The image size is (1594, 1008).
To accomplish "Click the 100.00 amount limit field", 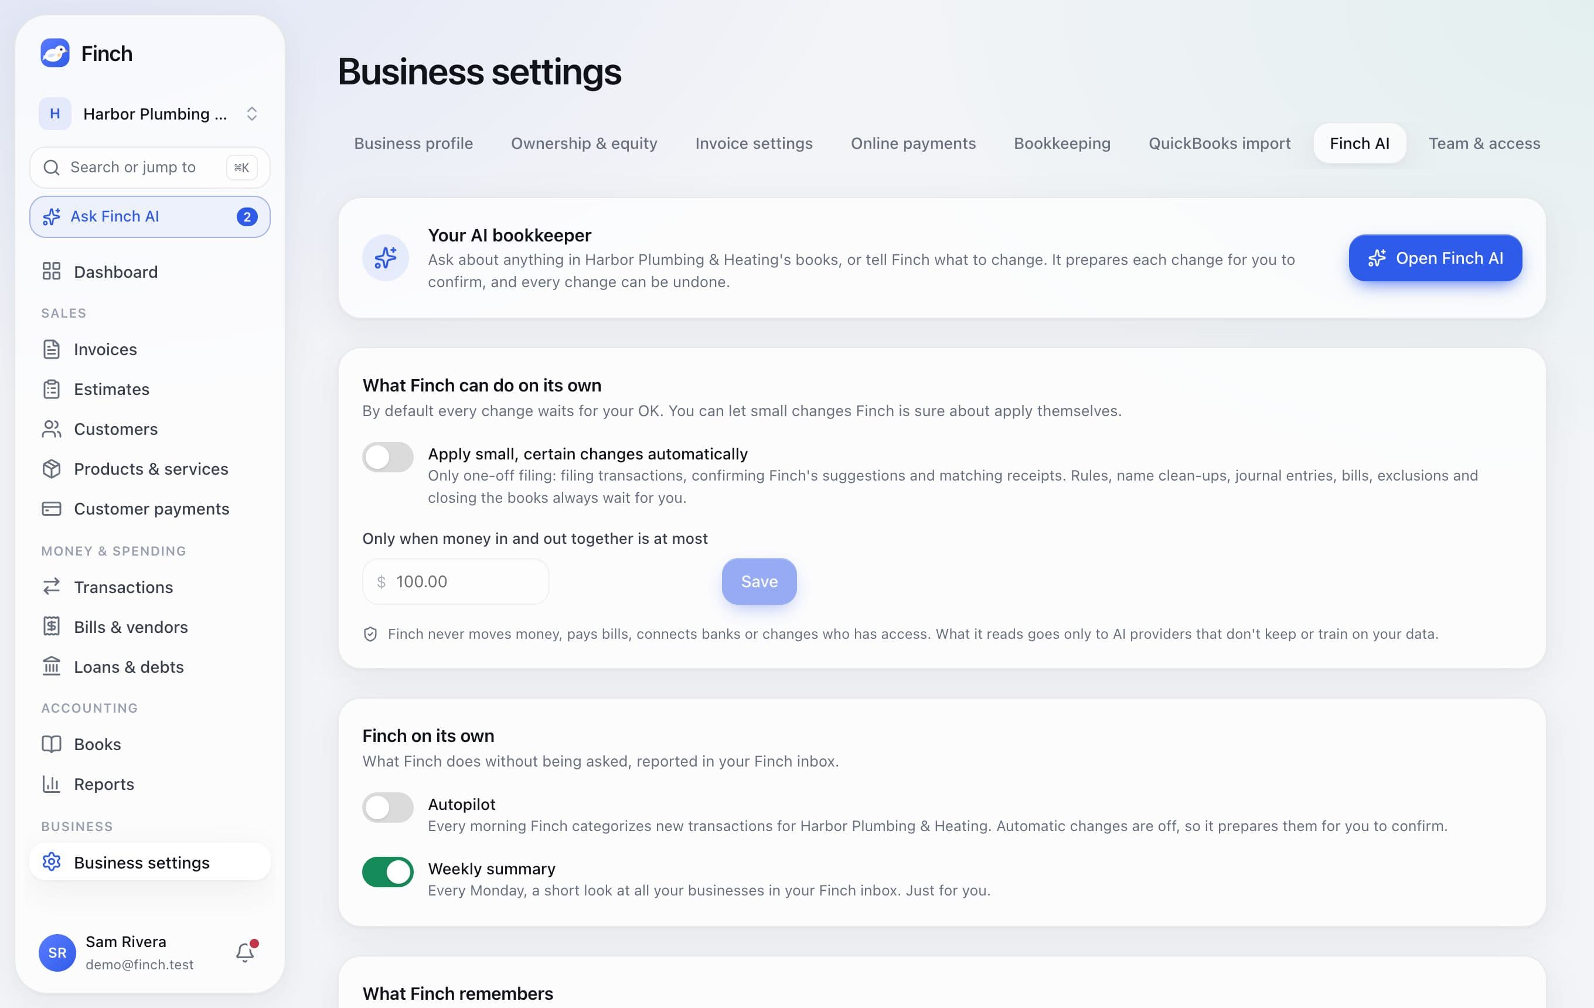I will pyautogui.click(x=456, y=581).
